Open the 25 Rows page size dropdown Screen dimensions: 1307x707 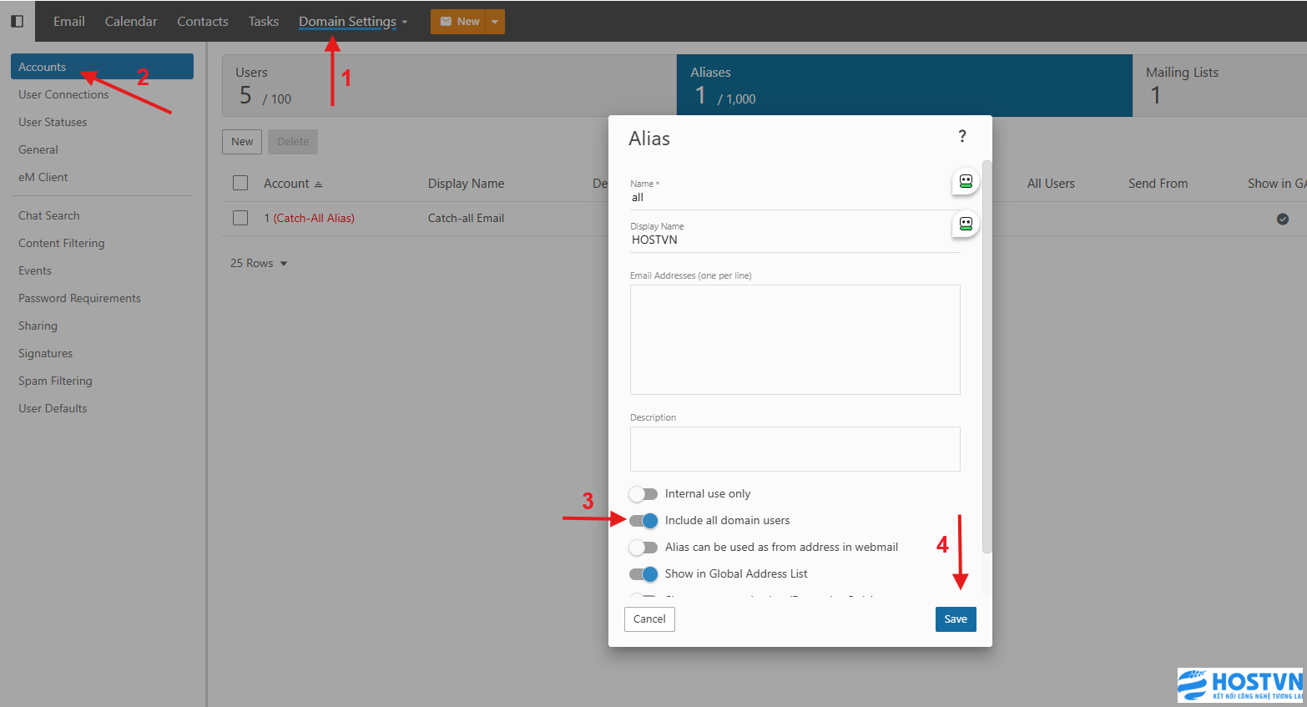coord(259,264)
